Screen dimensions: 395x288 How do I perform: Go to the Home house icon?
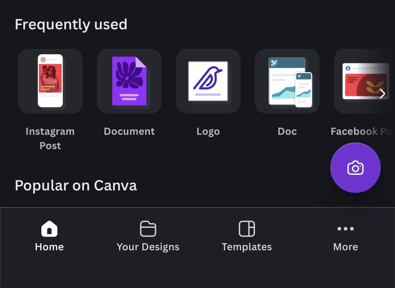49,228
